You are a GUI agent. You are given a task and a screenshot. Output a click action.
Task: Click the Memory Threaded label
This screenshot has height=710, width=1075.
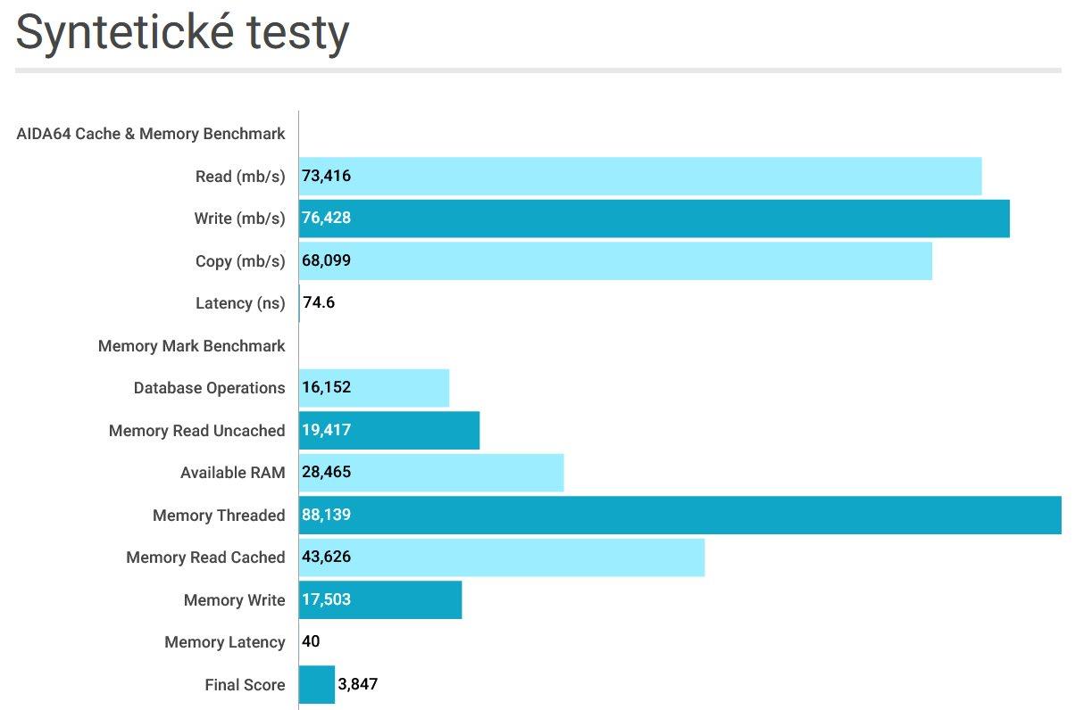point(219,516)
